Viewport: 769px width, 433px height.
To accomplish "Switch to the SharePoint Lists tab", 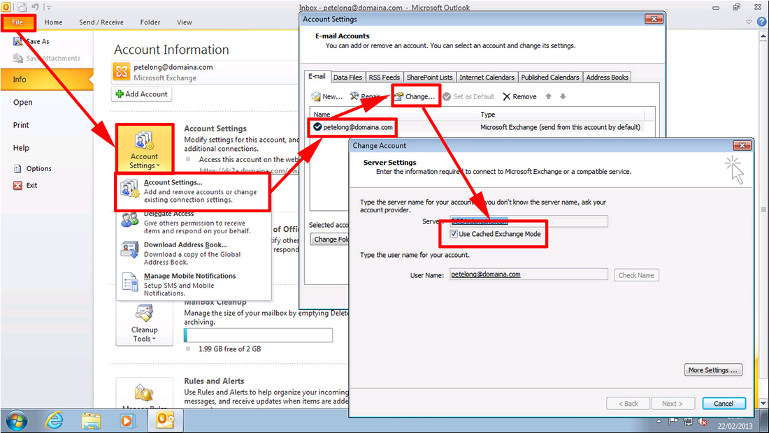I will (430, 78).
